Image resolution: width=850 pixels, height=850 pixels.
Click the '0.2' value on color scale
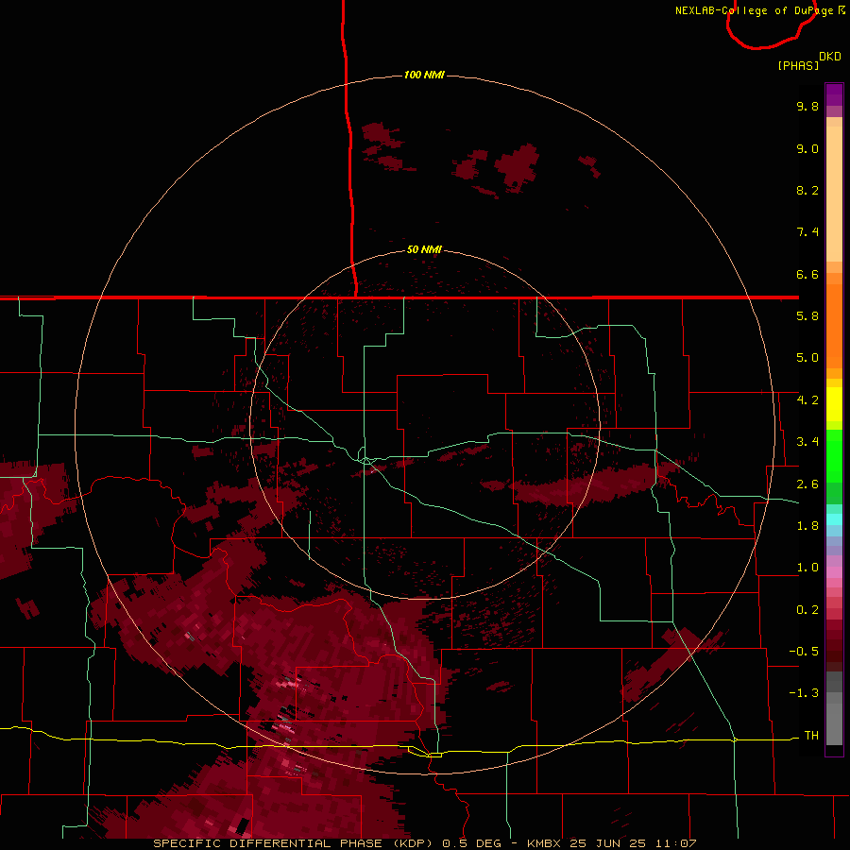point(807,610)
